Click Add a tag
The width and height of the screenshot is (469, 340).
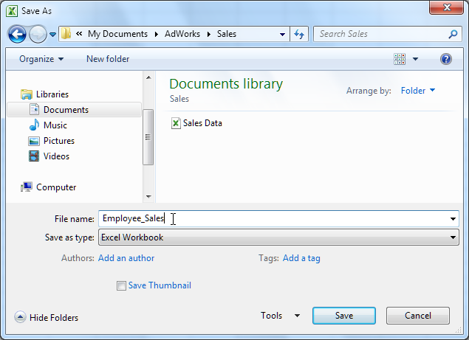[301, 258]
